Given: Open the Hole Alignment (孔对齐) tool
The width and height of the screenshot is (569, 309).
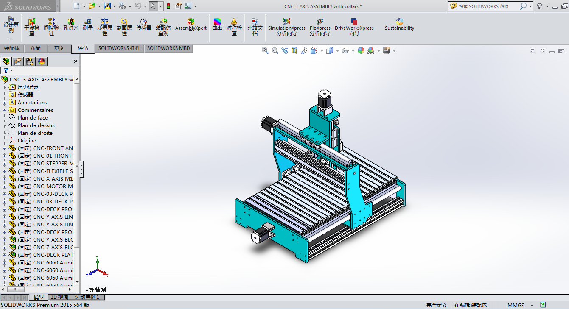Looking at the screenshot, I should coord(71,22).
